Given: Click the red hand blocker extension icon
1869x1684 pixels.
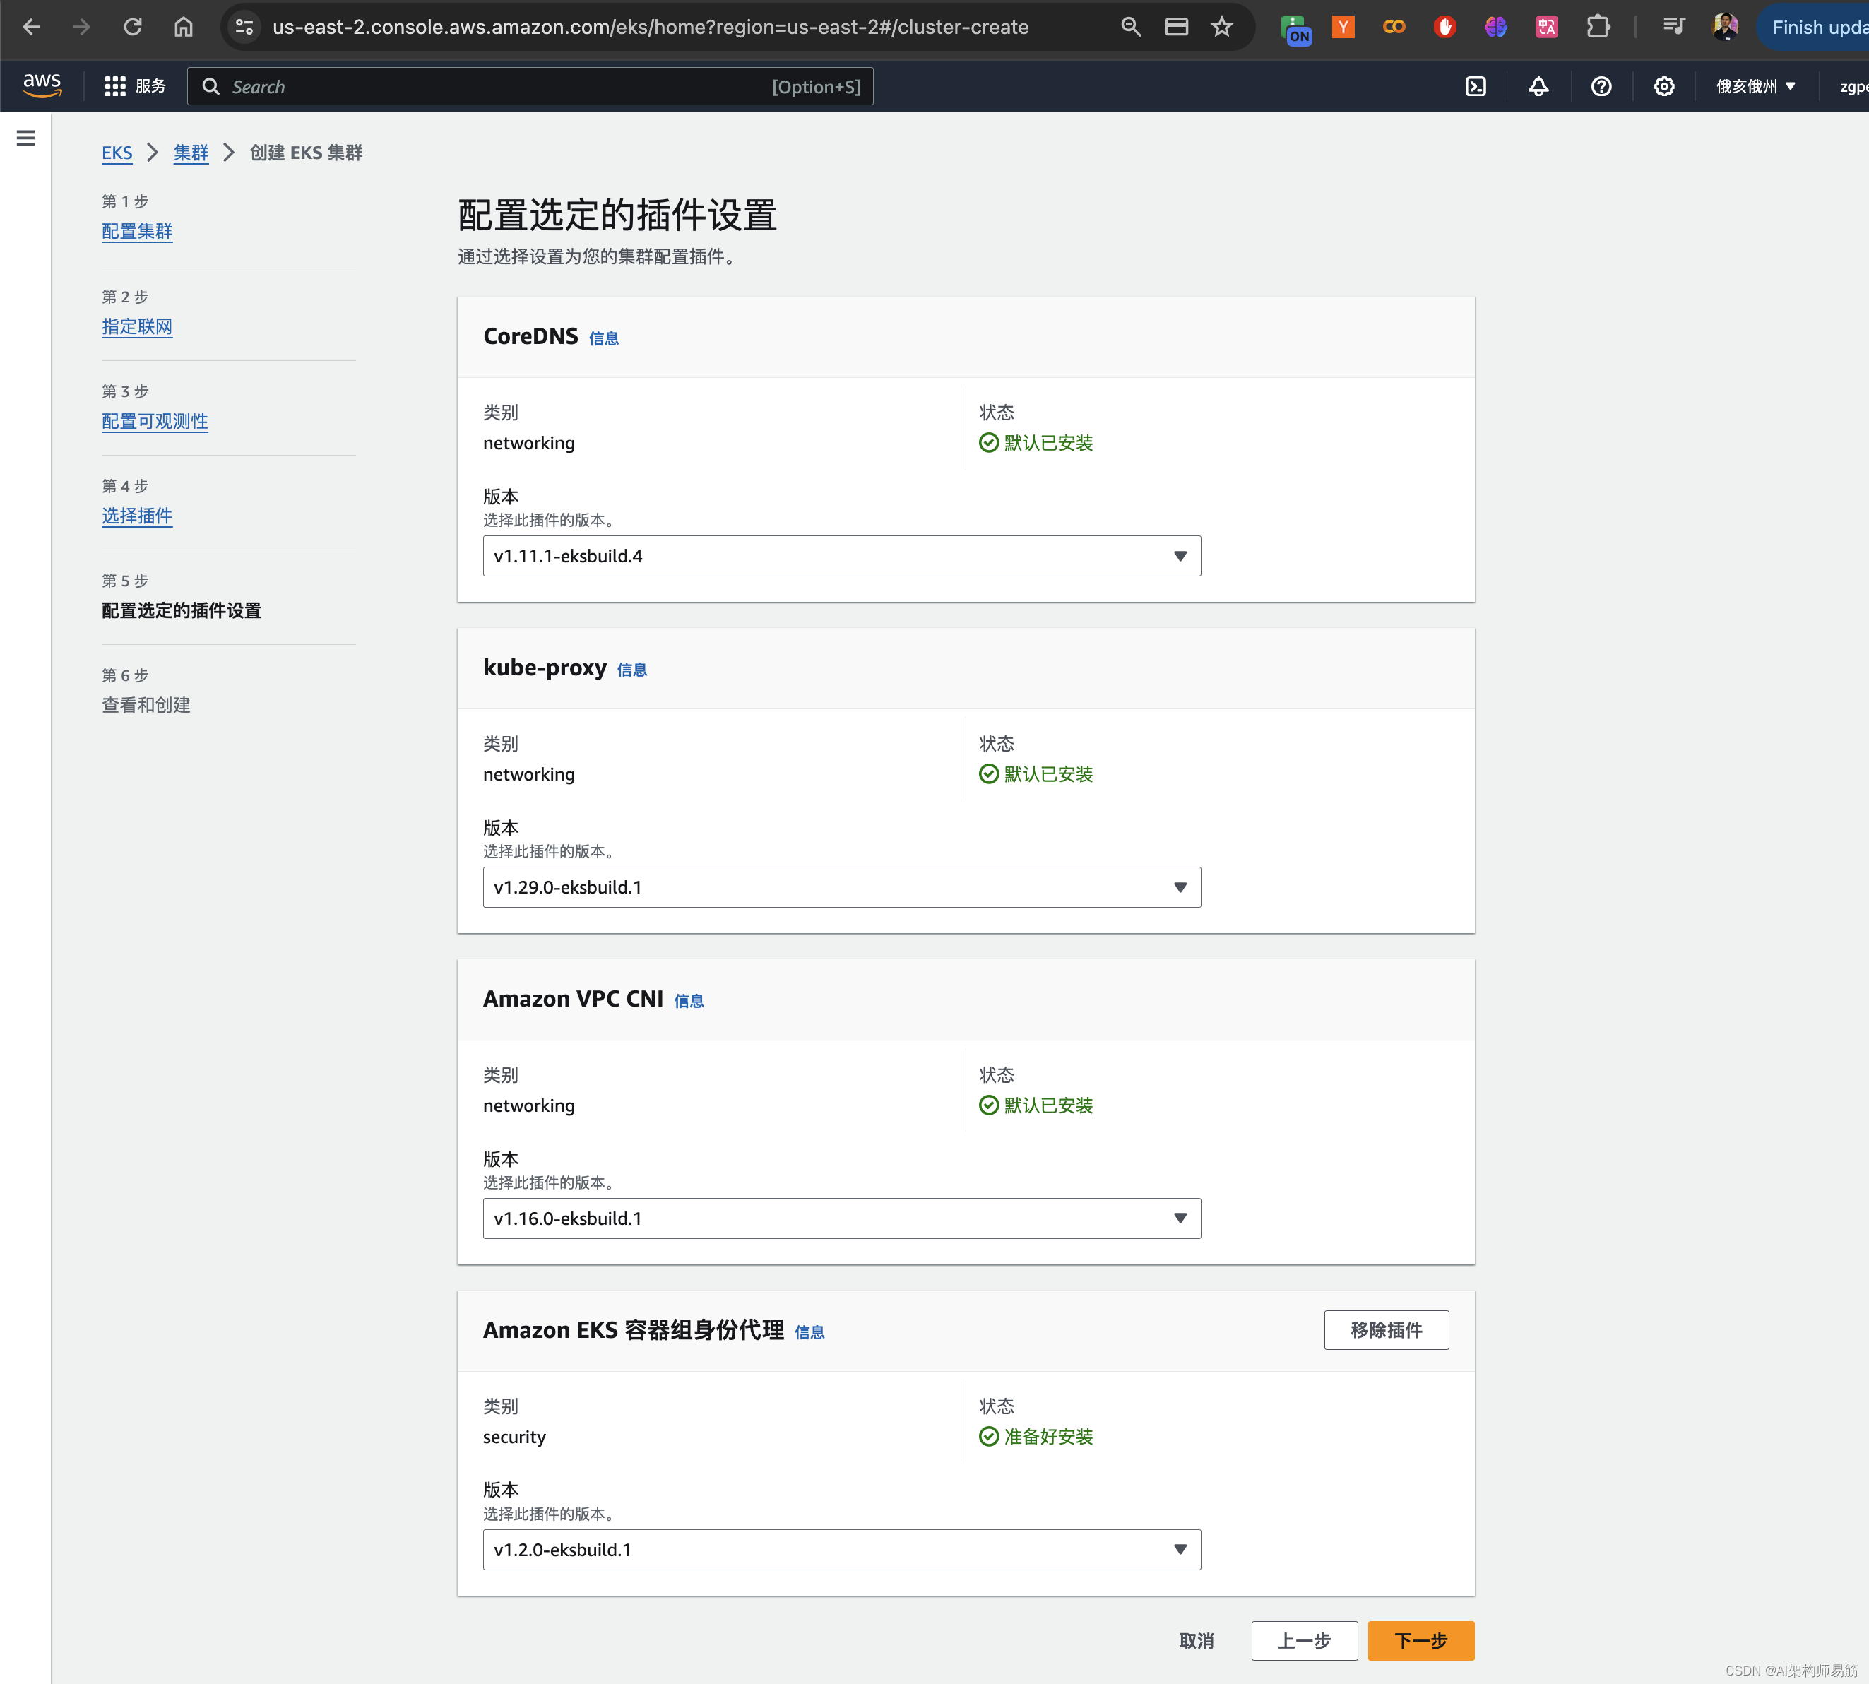Looking at the screenshot, I should click(1444, 27).
